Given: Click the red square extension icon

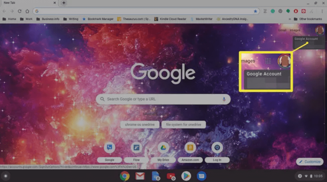Looking at the screenshot, I should click(x=303, y=11).
